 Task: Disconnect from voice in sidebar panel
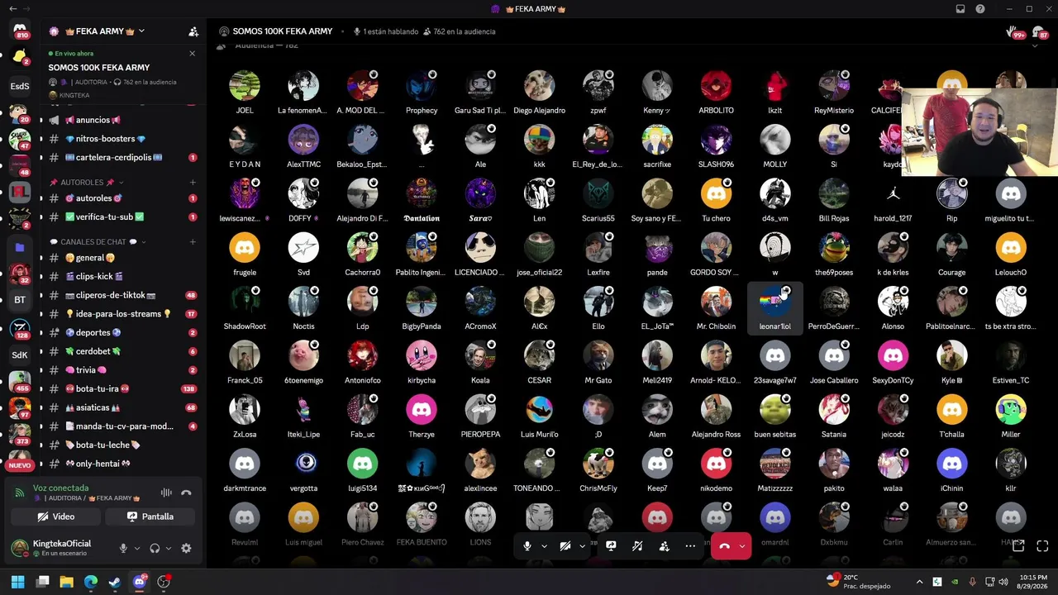click(x=187, y=493)
